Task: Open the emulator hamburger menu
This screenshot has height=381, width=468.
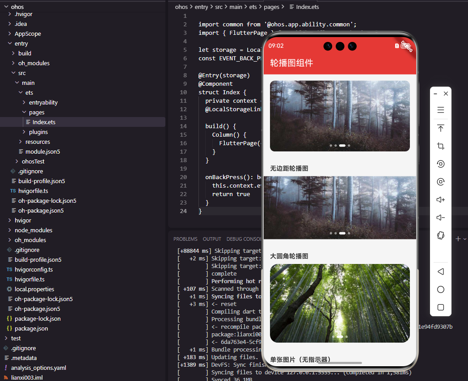Action: click(x=441, y=110)
